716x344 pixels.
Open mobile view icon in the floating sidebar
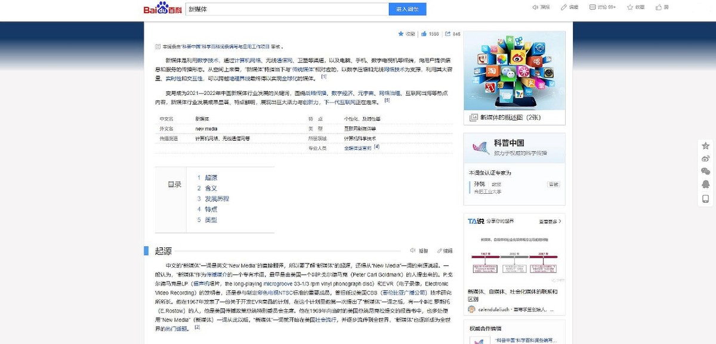pyautogui.click(x=705, y=198)
